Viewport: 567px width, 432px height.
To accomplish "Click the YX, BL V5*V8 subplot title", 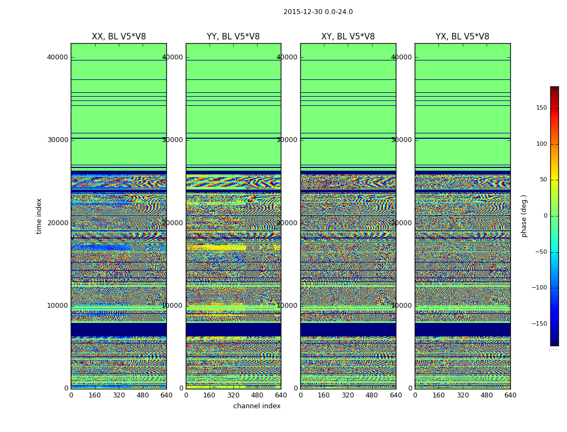I will point(462,37).
